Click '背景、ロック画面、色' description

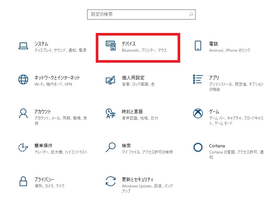[138, 84]
